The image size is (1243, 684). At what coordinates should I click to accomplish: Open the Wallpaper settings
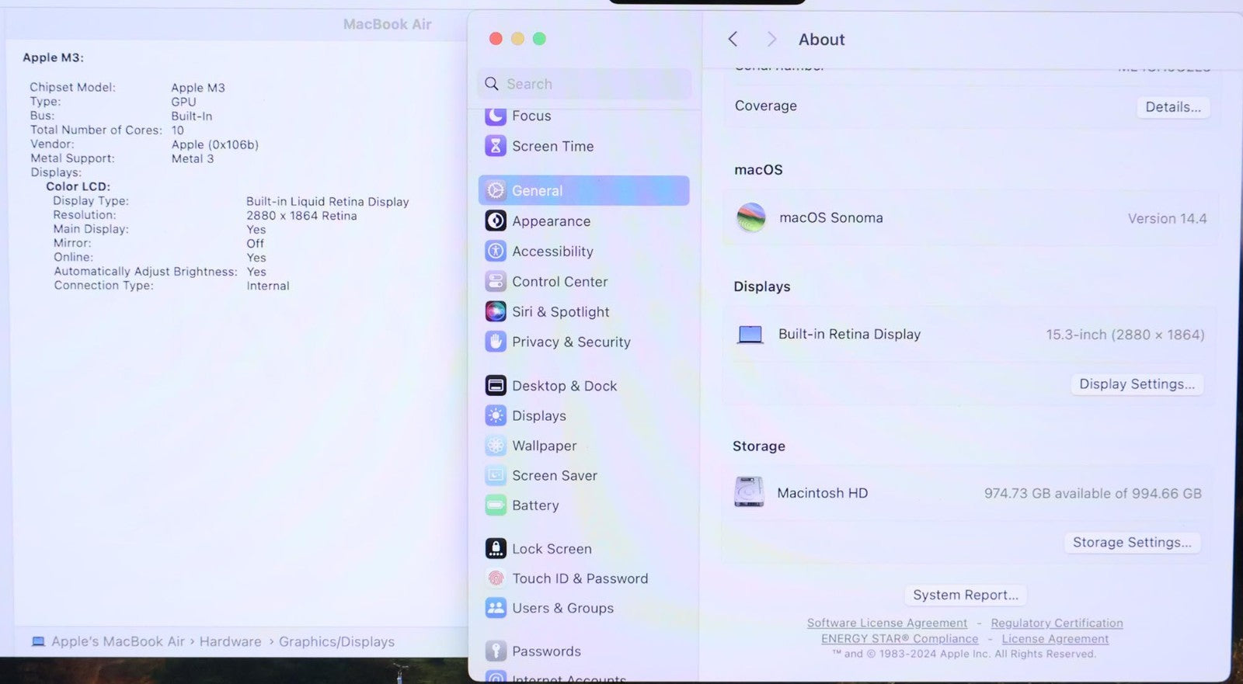[544, 446]
